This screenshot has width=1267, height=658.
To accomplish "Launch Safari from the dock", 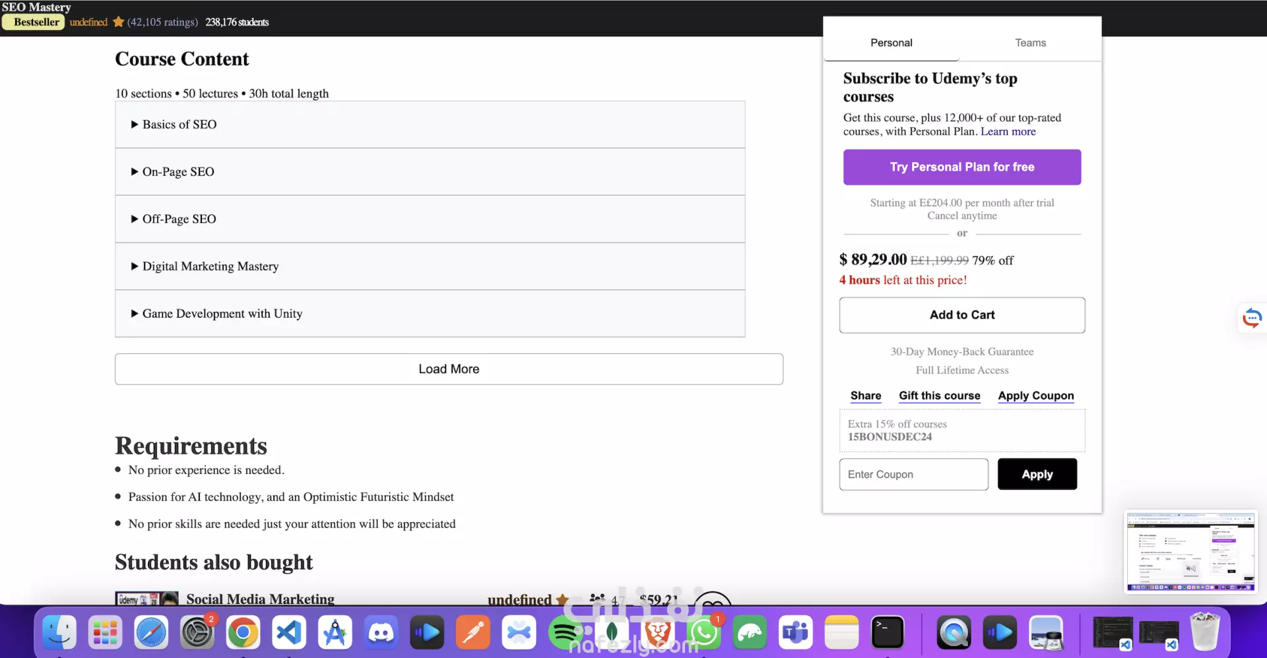I will tap(151, 632).
